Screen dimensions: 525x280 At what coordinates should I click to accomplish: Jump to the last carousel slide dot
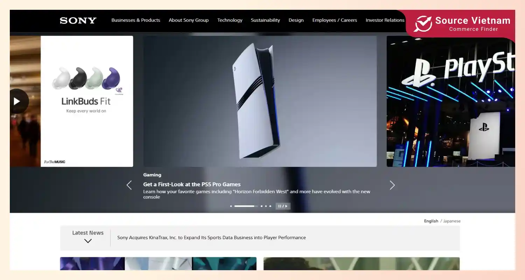pos(270,206)
